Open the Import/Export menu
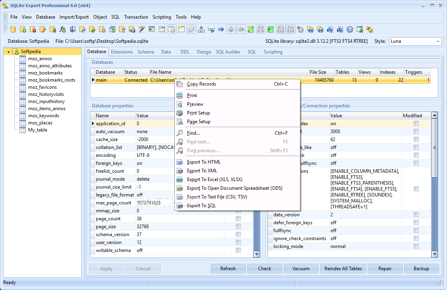The height and width of the screenshot is (290, 447). [74, 17]
